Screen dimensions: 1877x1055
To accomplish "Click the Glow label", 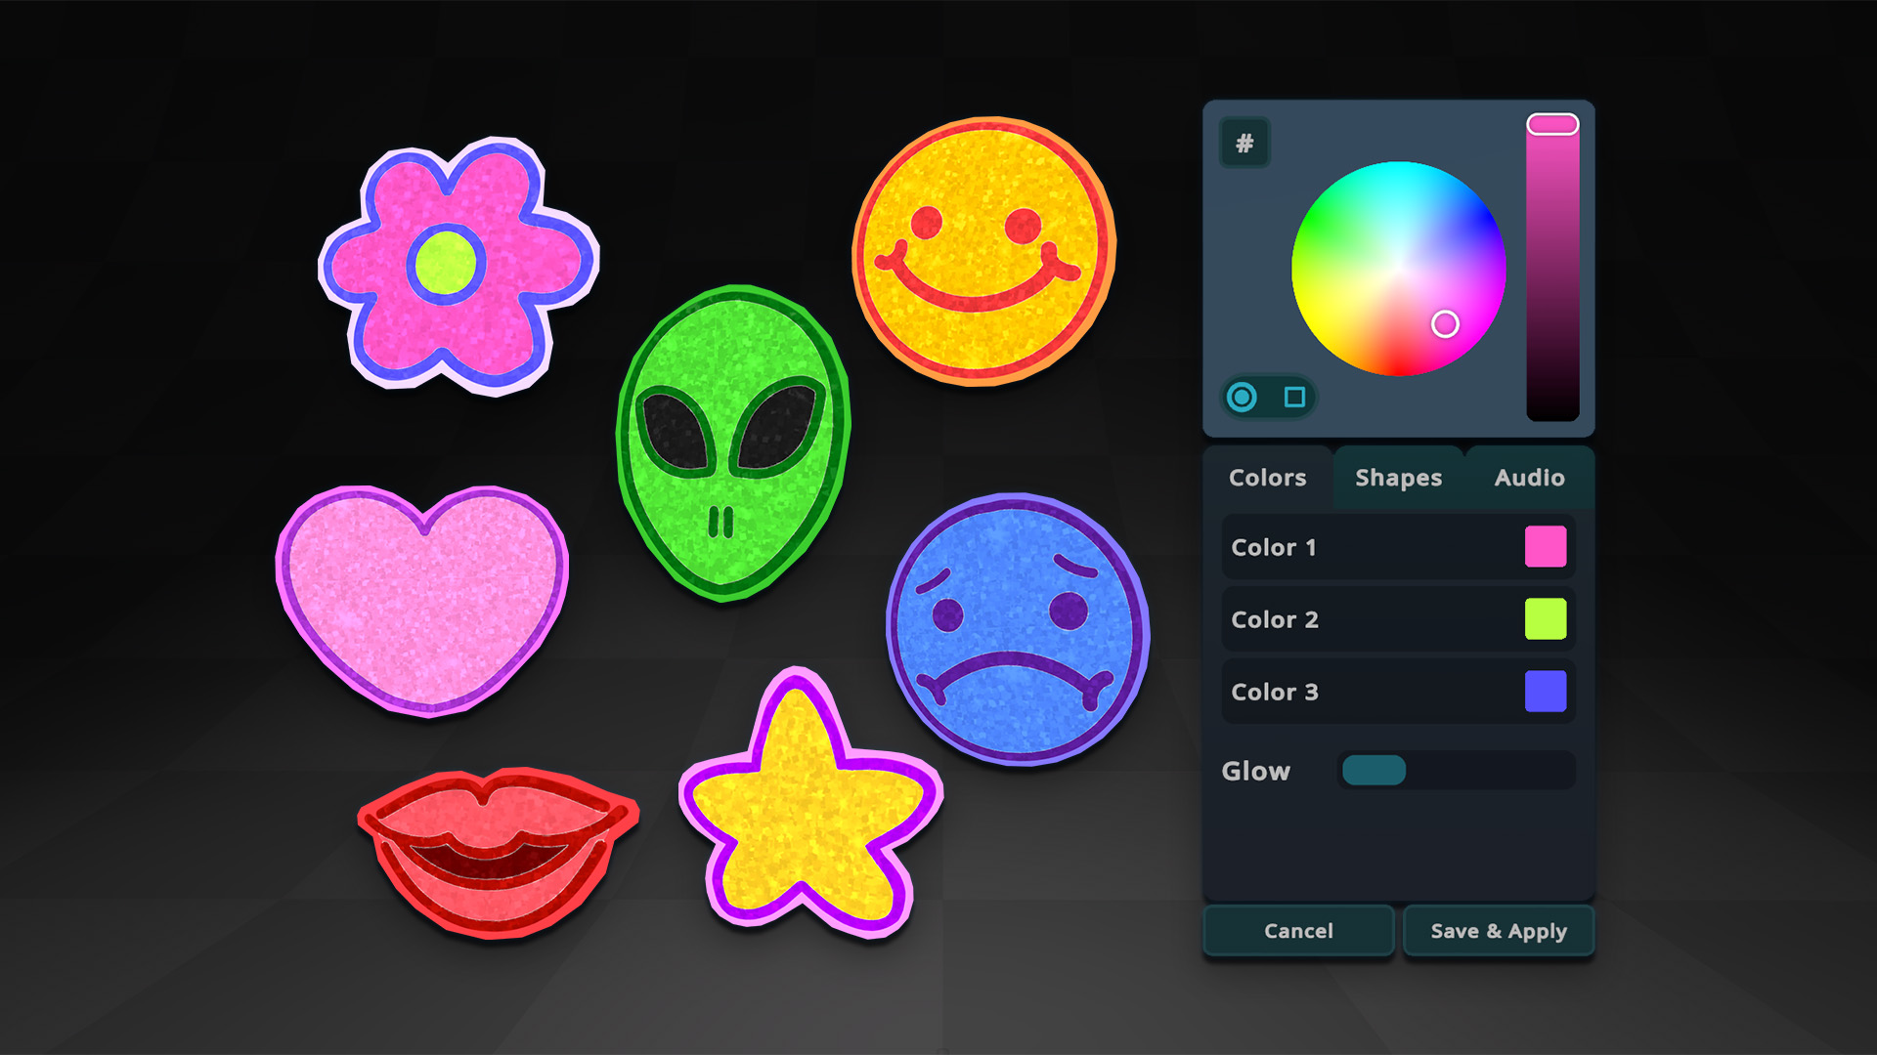I will click(1255, 771).
